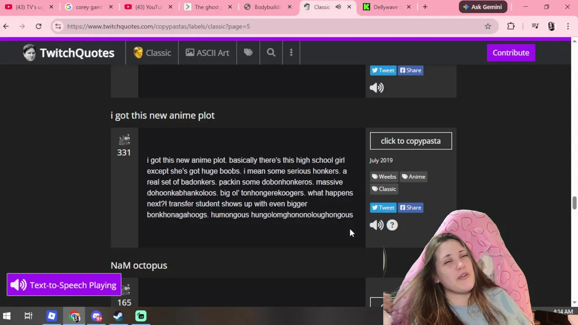Mute the Classic tab via audio icon
The height and width of the screenshot is (325, 578).
pos(338,7)
